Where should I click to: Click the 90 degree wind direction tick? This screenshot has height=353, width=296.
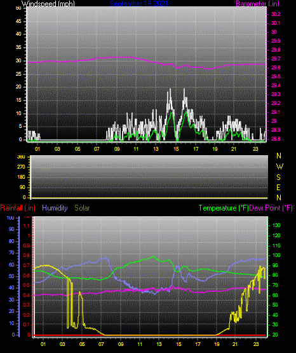coord(22,187)
